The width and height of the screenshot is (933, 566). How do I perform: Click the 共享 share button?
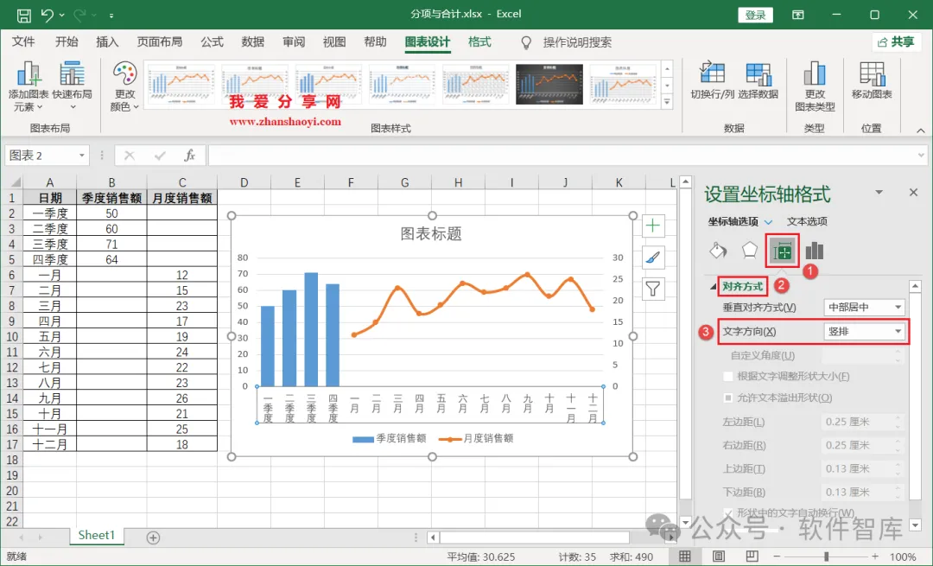(897, 41)
